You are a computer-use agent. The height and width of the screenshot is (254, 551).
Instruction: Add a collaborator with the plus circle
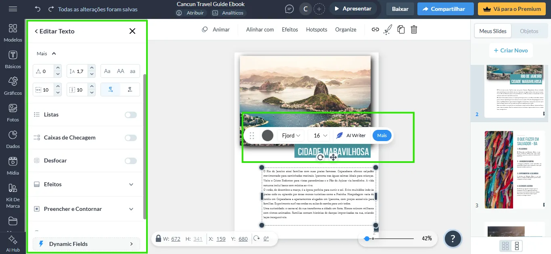[319, 9]
